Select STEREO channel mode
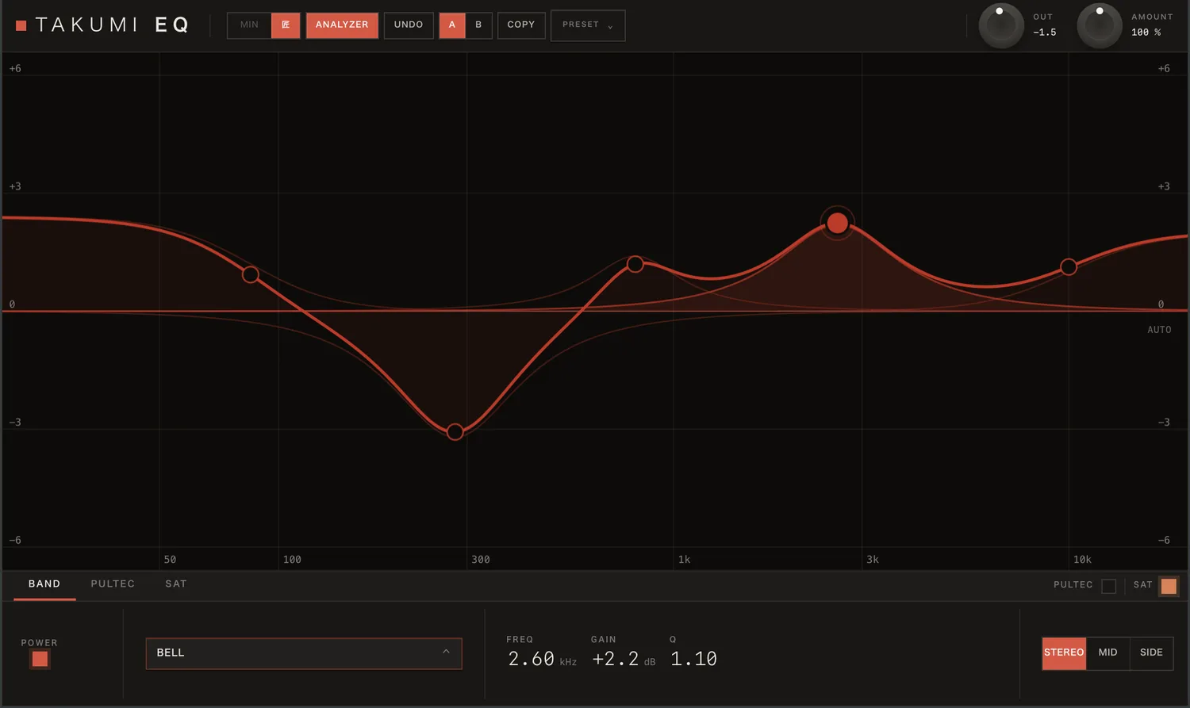 1064,653
